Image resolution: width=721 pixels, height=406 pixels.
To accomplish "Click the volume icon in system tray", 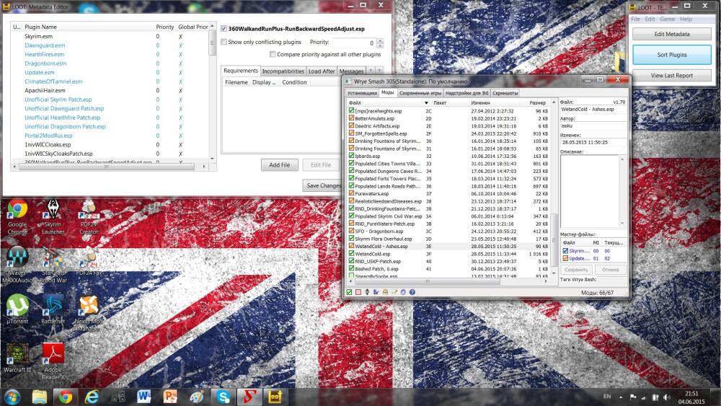I will (x=667, y=397).
